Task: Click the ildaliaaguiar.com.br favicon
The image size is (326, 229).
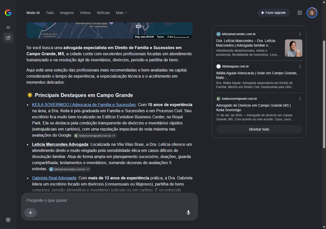Action: [x=218, y=66]
